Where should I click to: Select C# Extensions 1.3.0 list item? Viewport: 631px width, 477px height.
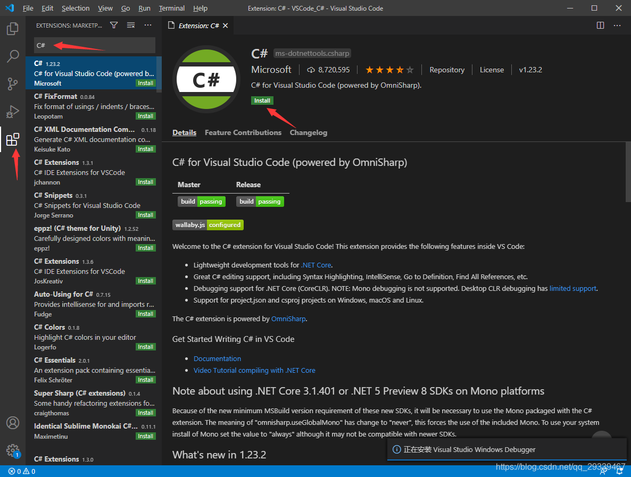click(94, 459)
